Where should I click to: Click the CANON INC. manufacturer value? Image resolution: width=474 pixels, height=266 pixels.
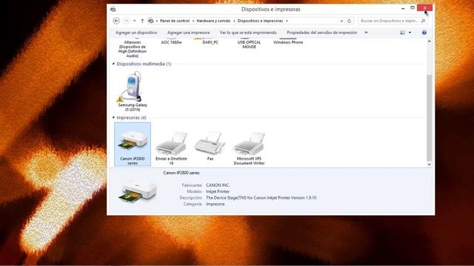point(218,185)
